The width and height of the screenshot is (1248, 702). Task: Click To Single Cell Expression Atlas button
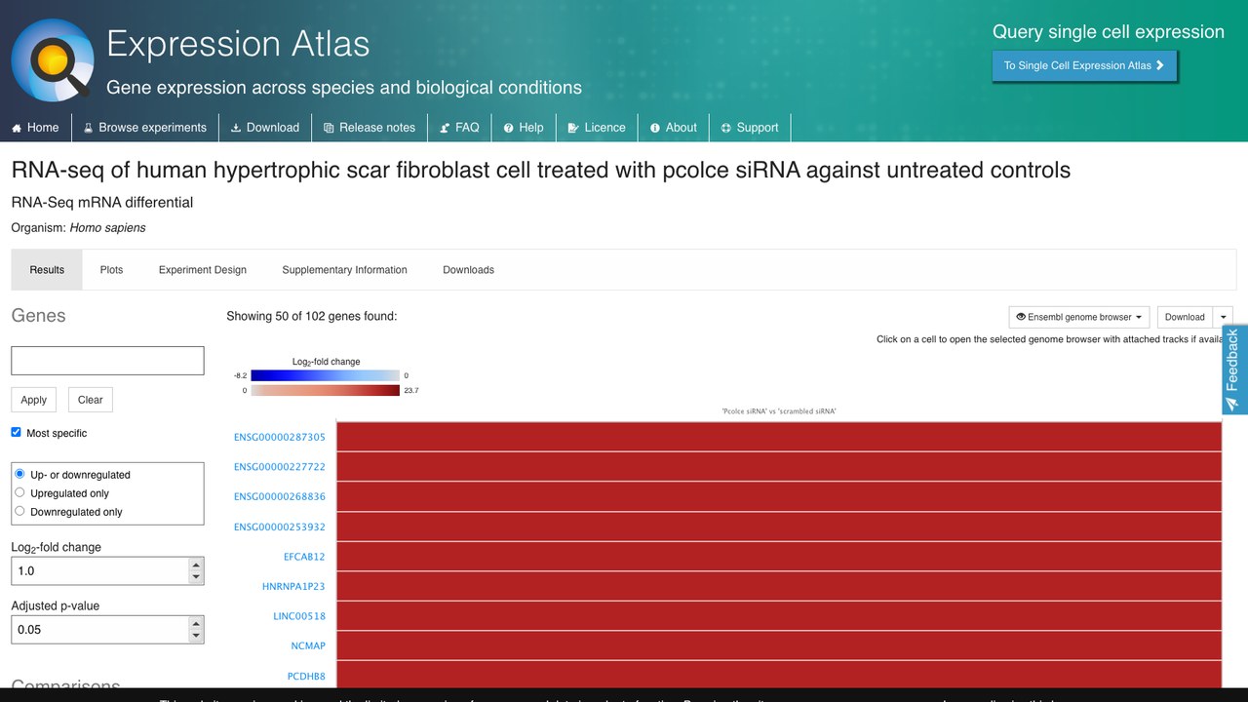point(1084,65)
